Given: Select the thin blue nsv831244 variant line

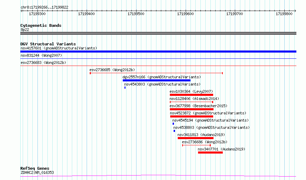Looking at the screenshot, I should [158, 58].
